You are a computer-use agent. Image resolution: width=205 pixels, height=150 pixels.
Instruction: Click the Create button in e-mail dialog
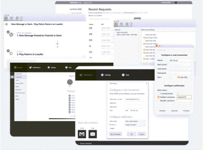click(x=186, y=111)
